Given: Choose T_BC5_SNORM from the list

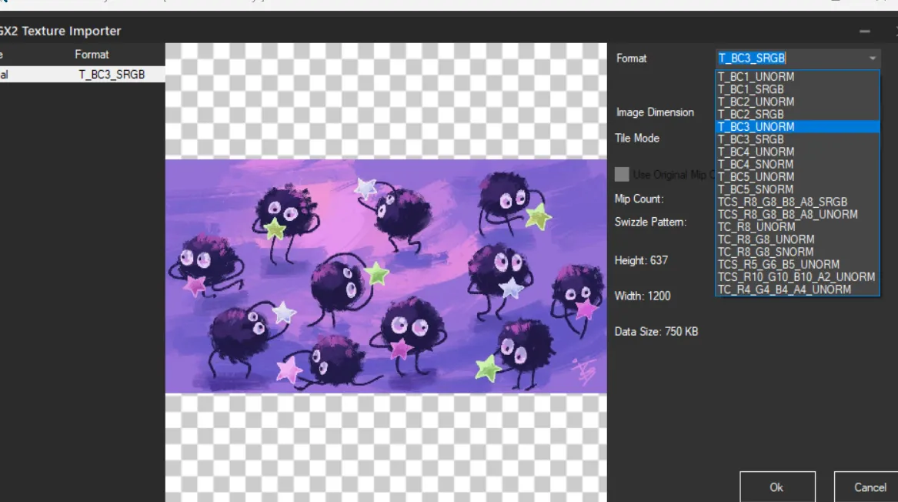Looking at the screenshot, I should click(756, 189).
